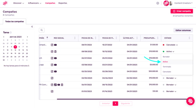This screenshot has width=196, height=108.
Task: Click Instagram icon in the 08/08/2022 row
Action: [52, 51]
